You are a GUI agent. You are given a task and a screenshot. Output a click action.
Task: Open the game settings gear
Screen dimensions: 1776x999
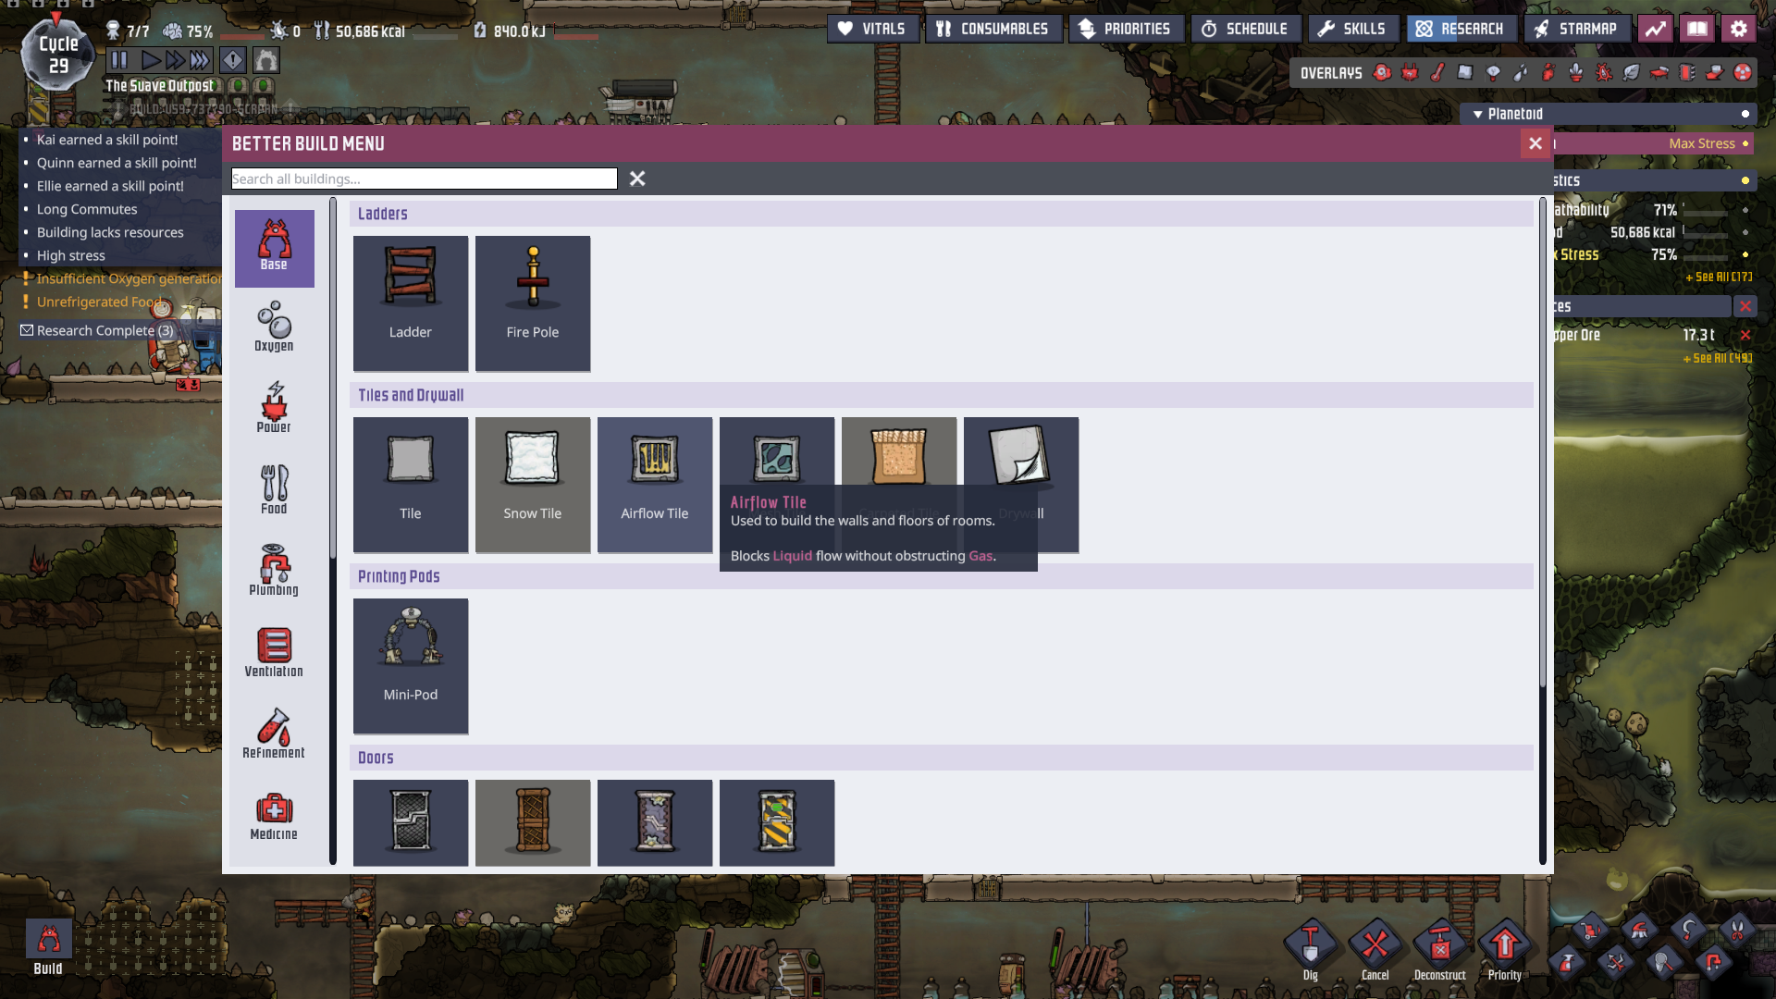[1739, 29]
